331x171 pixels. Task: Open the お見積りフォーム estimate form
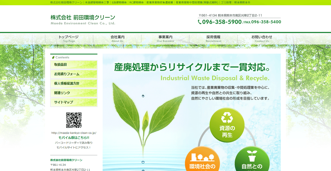pyautogui.click(x=74, y=74)
